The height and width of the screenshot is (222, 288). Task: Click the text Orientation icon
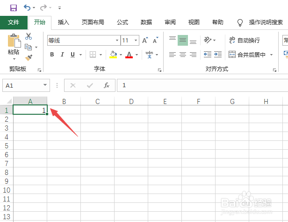pyautogui.click(x=208, y=40)
